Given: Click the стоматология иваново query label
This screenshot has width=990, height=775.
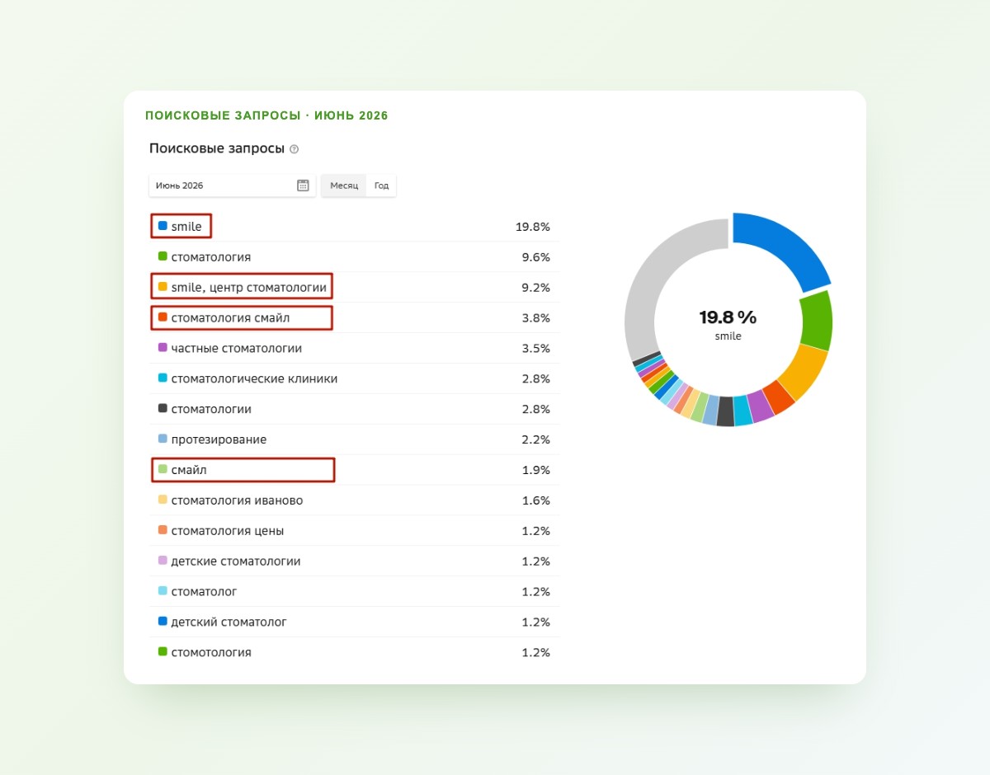Looking at the screenshot, I should (x=238, y=501).
